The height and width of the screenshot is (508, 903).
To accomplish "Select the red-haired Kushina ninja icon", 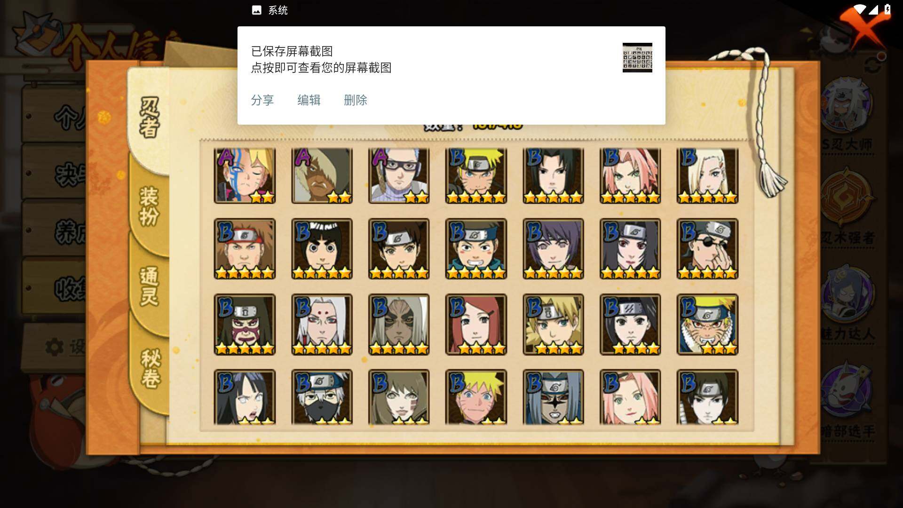I will click(476, 325).
